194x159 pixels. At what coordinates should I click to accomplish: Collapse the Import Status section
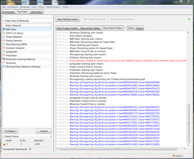coord(3,136)
